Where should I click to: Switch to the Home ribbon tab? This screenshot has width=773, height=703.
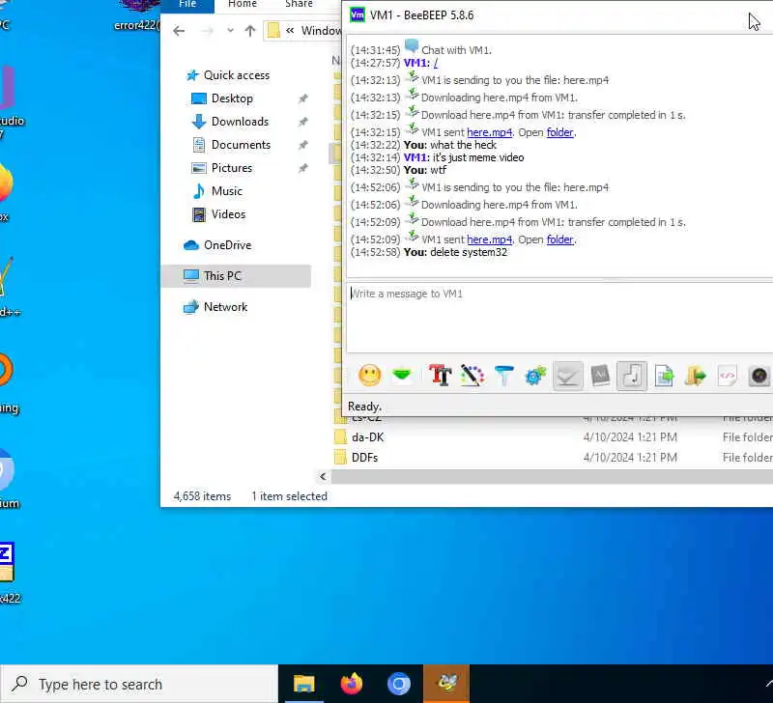pyautogui.click(x=243, y=4)
